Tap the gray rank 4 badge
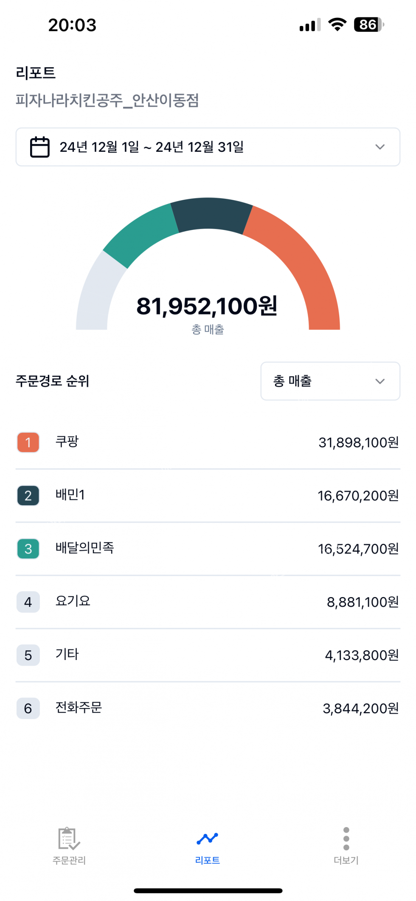 click(x=28, y=602)
